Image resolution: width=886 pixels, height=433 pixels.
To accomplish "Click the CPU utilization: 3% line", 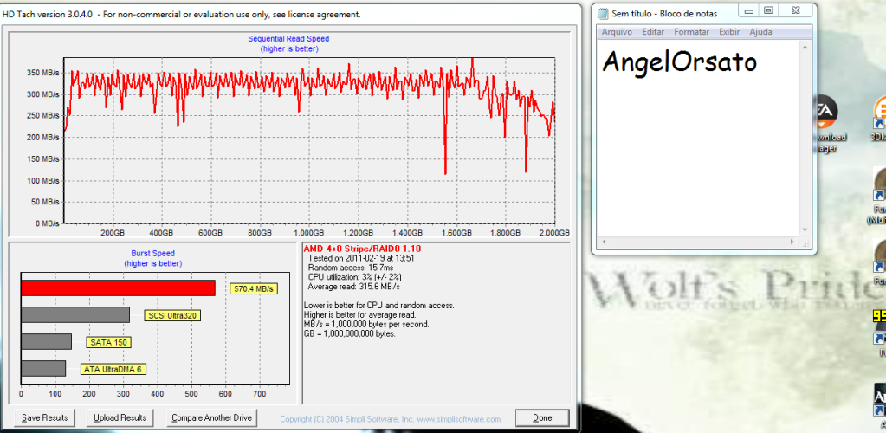I will tap(355, 277).
